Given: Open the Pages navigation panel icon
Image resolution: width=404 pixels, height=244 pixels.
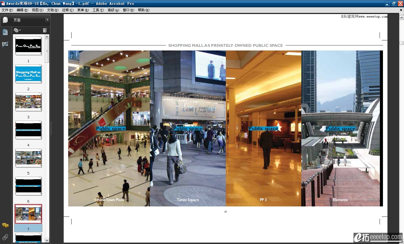Looking at the screenshot, I should pyautogui.click(x=5, y=20).
